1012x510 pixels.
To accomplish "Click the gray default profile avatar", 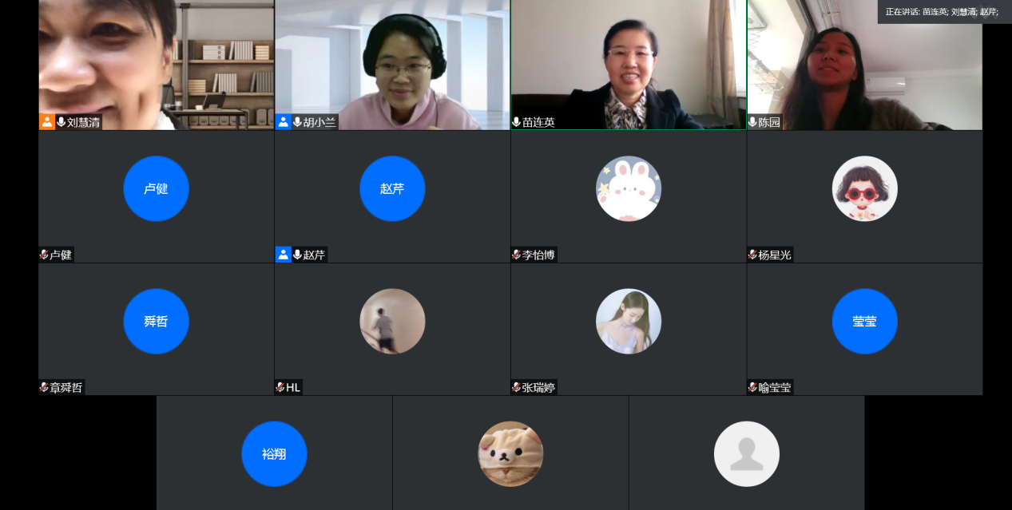I will coord(747,454).
